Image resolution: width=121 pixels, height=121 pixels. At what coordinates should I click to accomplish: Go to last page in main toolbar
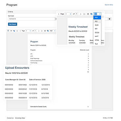(42, 31)
